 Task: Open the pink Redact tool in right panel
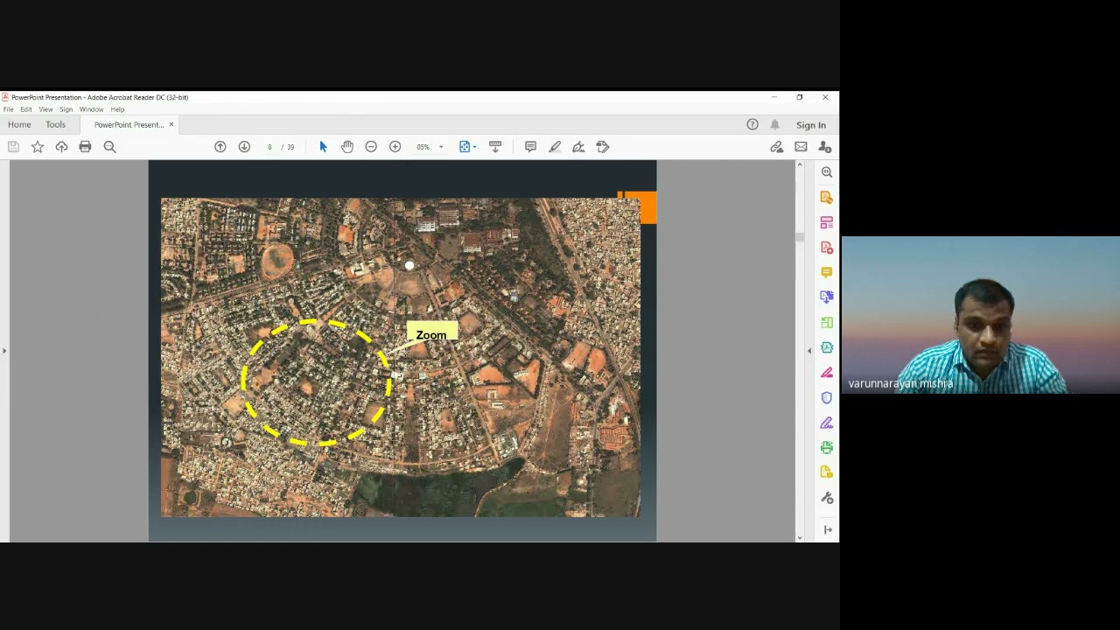(827, 373)
